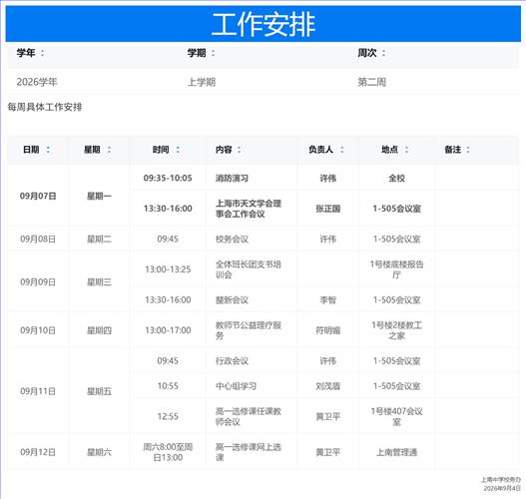Open the 地点 column options icon

point(406,150)
